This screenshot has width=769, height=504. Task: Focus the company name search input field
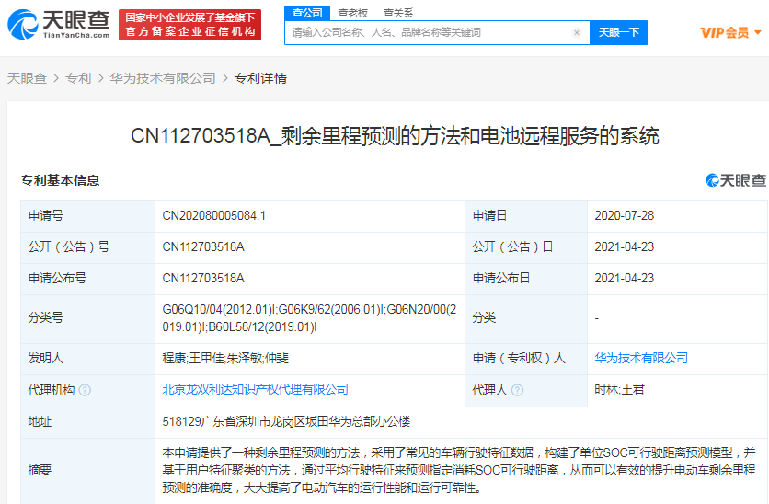click(428, 32)
